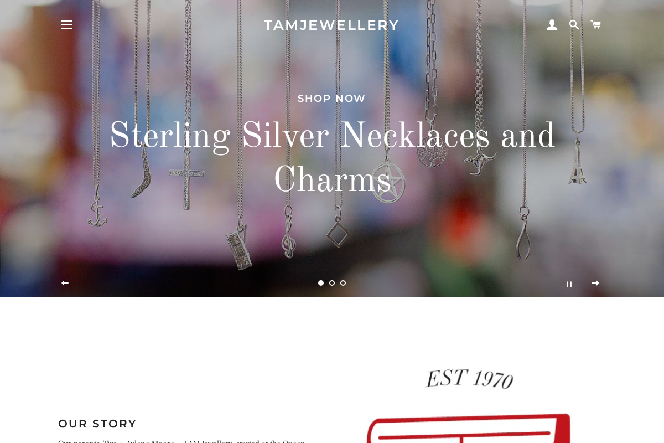The image size is (664, 443).
Task: Collapse back to the previous banner slide
Action: (x=65, y=283)
